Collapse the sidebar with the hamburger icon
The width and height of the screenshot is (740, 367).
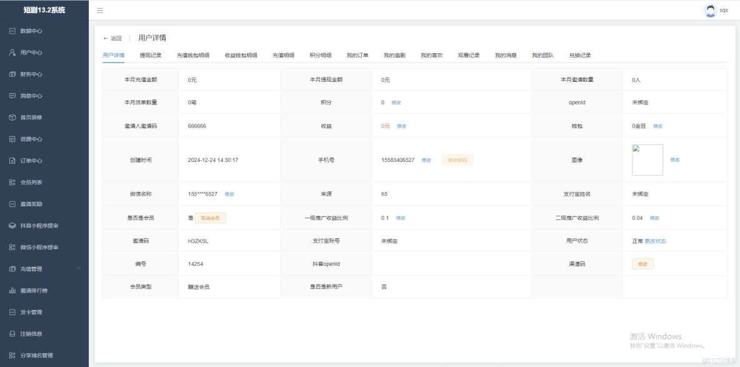tap(99, 10)
